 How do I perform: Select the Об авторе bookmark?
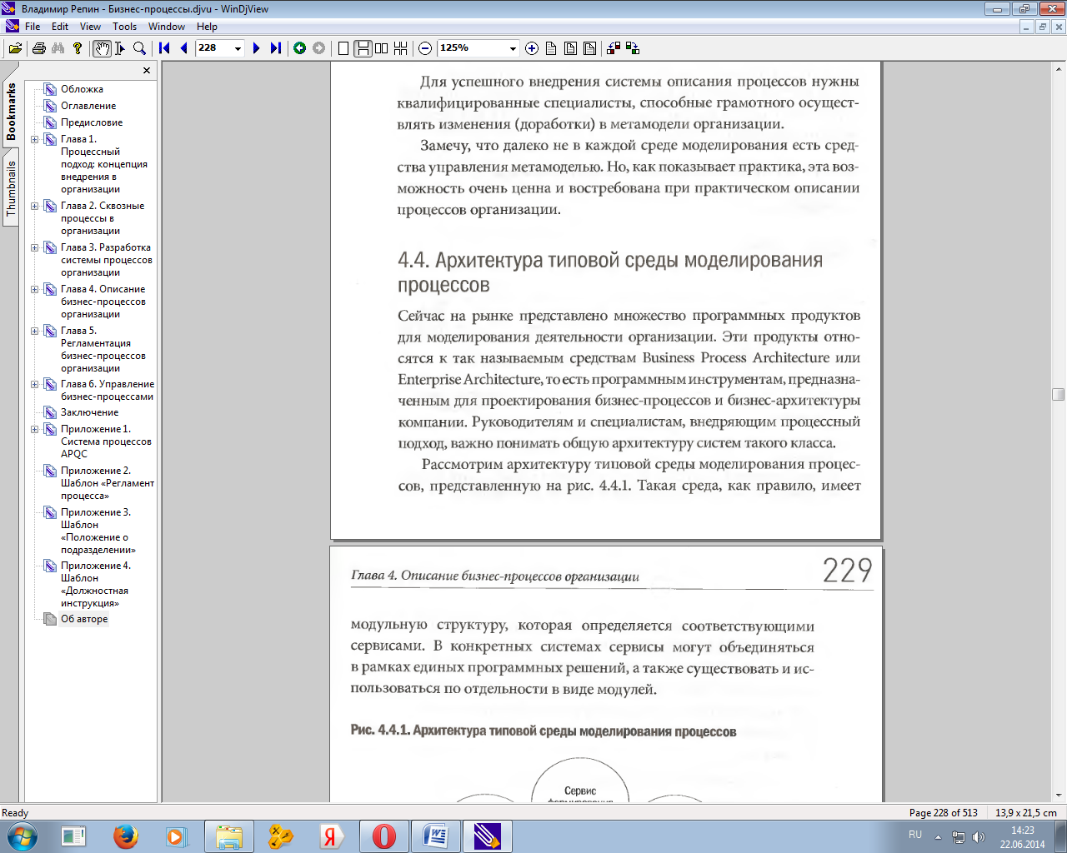coord(84,619)
